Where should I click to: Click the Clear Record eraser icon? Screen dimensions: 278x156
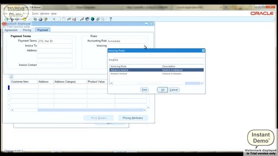coord(69,19)
